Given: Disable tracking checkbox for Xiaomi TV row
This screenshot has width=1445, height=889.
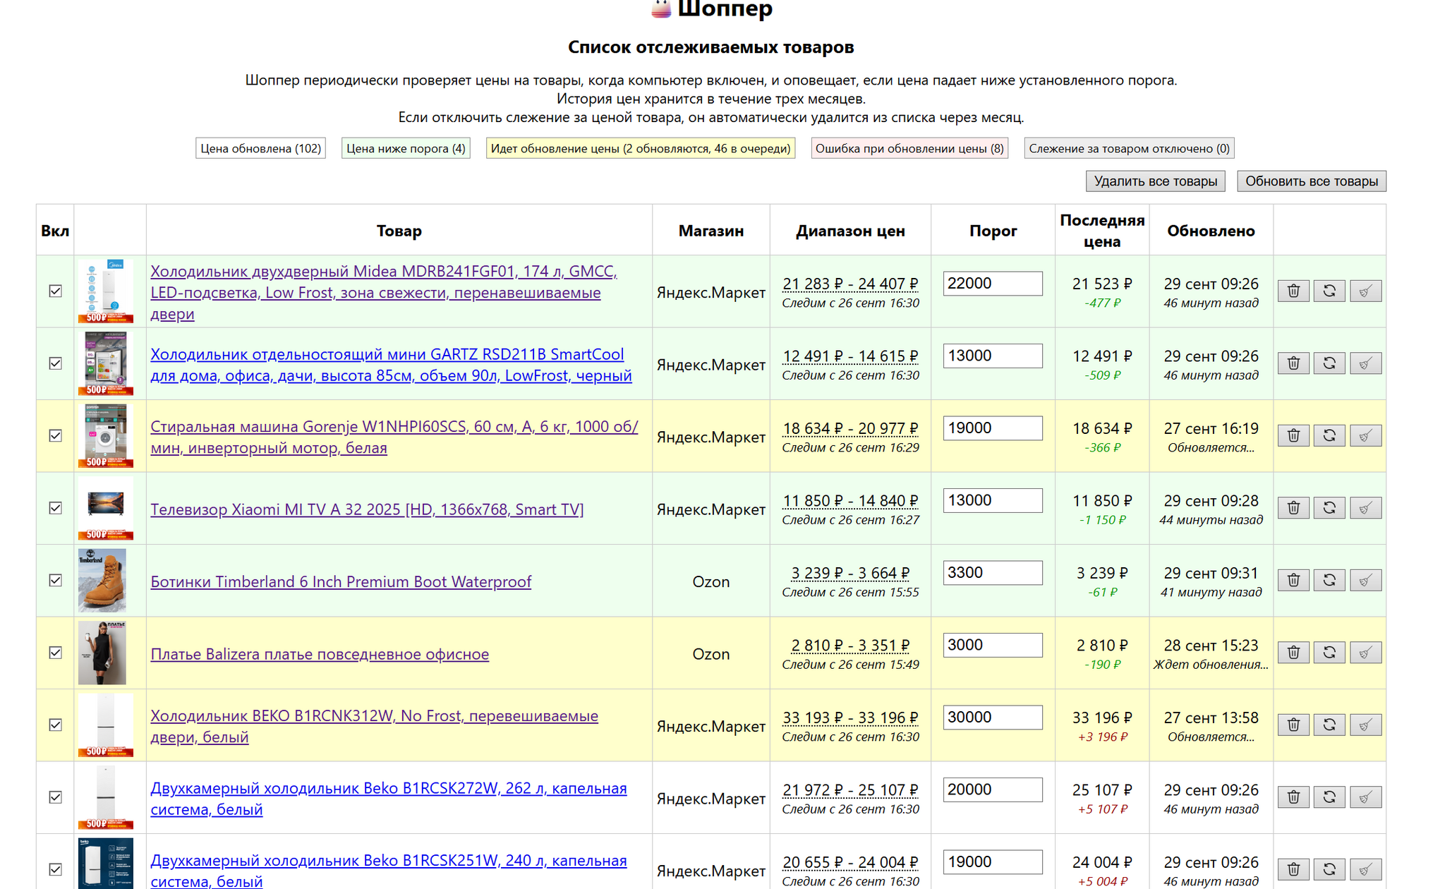Looking at the screenshot, I should pos(56,508).
